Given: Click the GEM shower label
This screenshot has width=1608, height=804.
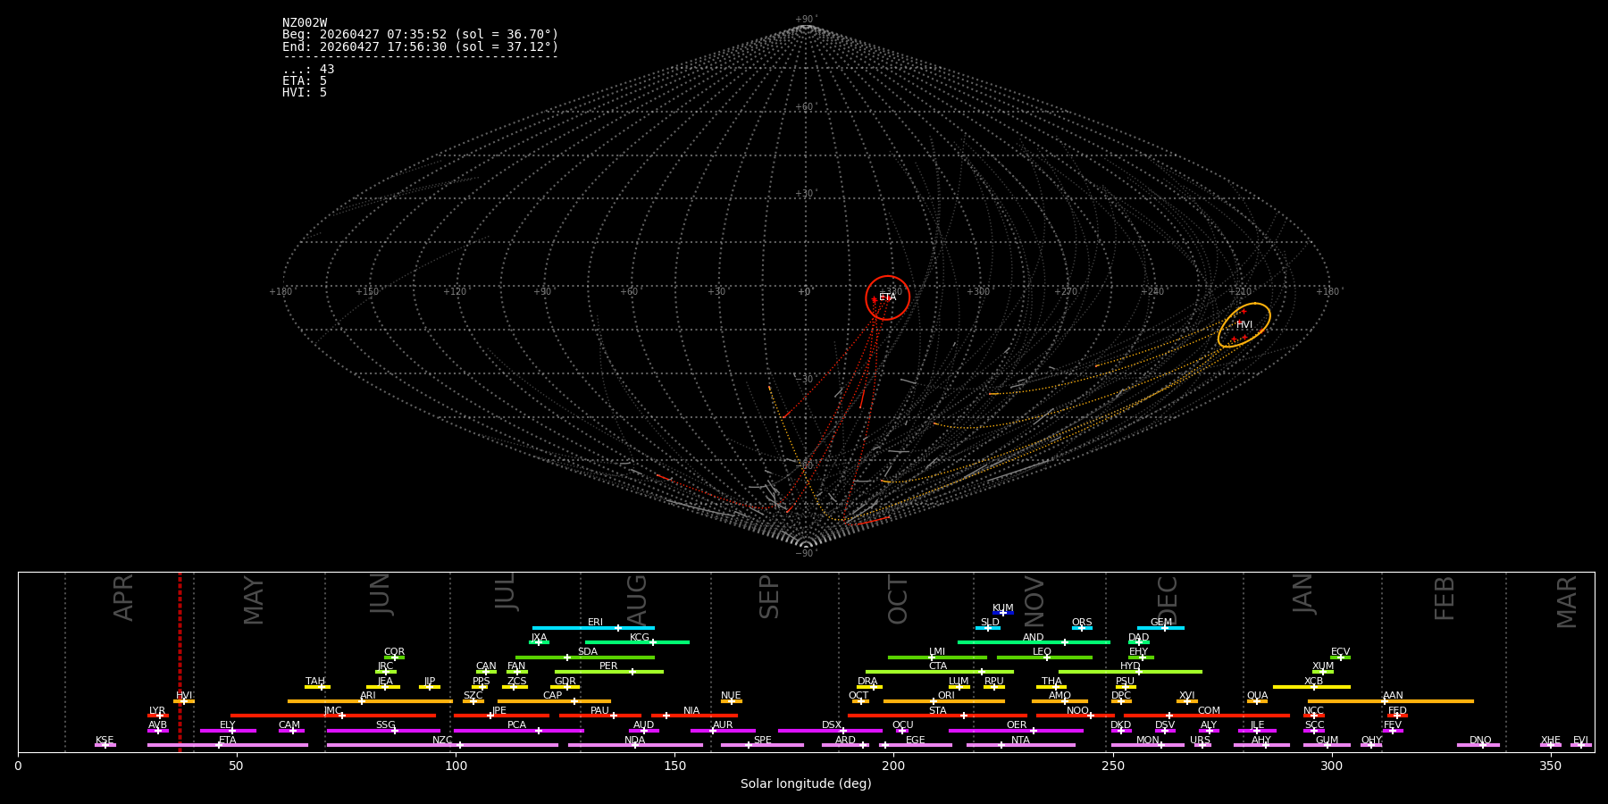Looking at the screenshot, I should coord(1161,623).
